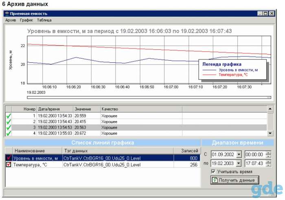Screen dimensions: 285x200
Task: Select the value 20.559 cell
Action: 87,116
